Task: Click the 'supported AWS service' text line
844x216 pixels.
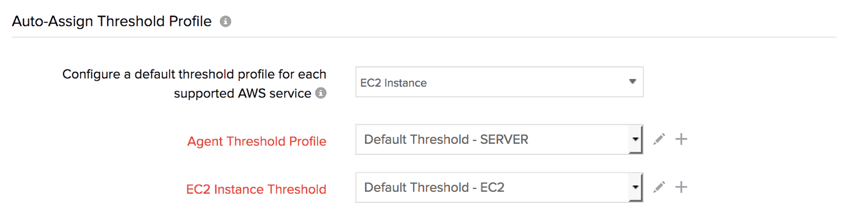Action: point(242,93)
